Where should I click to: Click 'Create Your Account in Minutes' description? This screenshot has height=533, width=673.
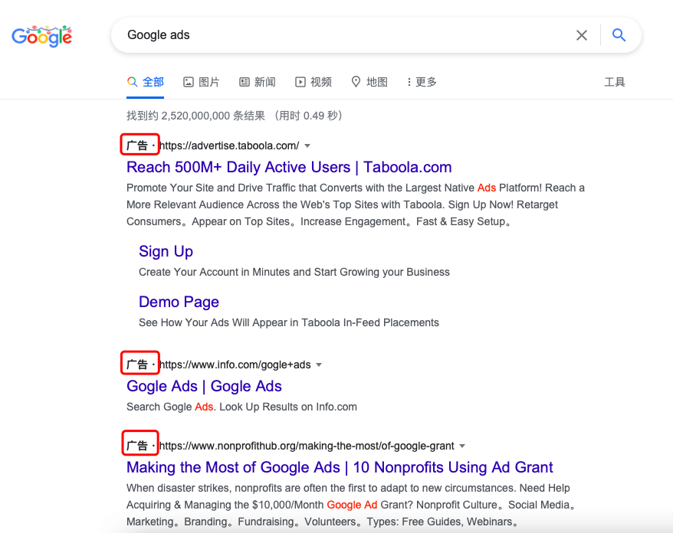tap(294, 272)
